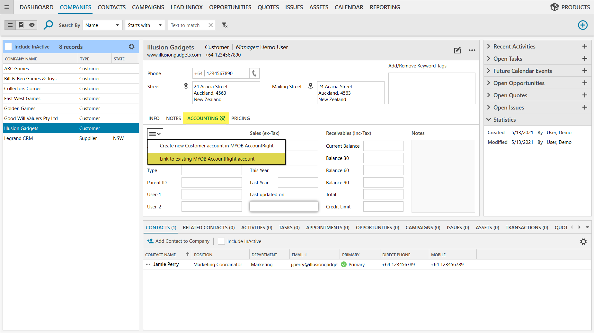The image size is (594, 333).
Task: Enable Include InActive in the Contacts section
Action: (x=221, y=241)
